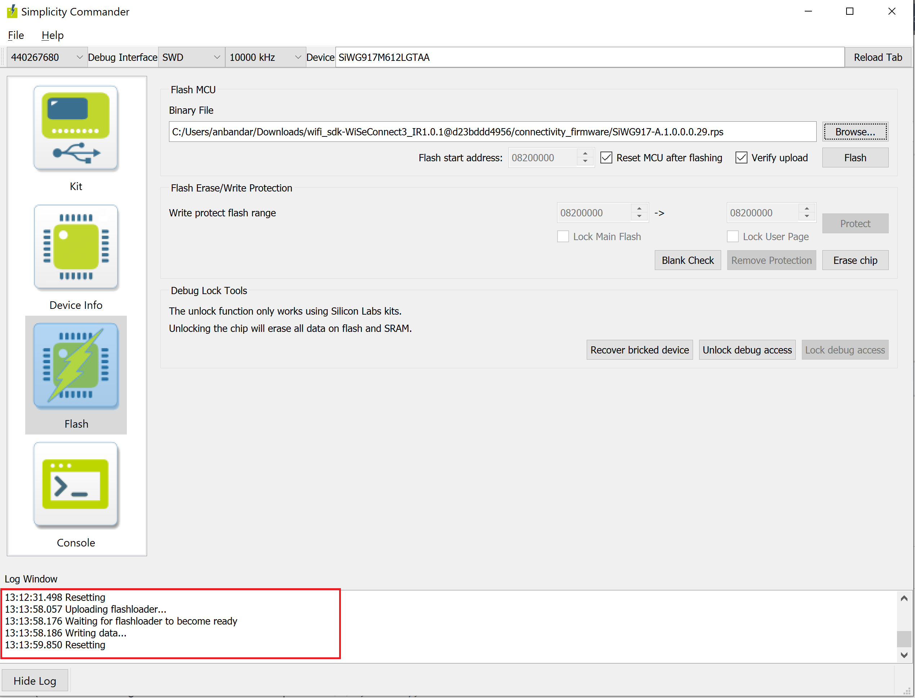Open the SWD debug interface dropdown
915x698 pixels.
(x=217, y=57)
